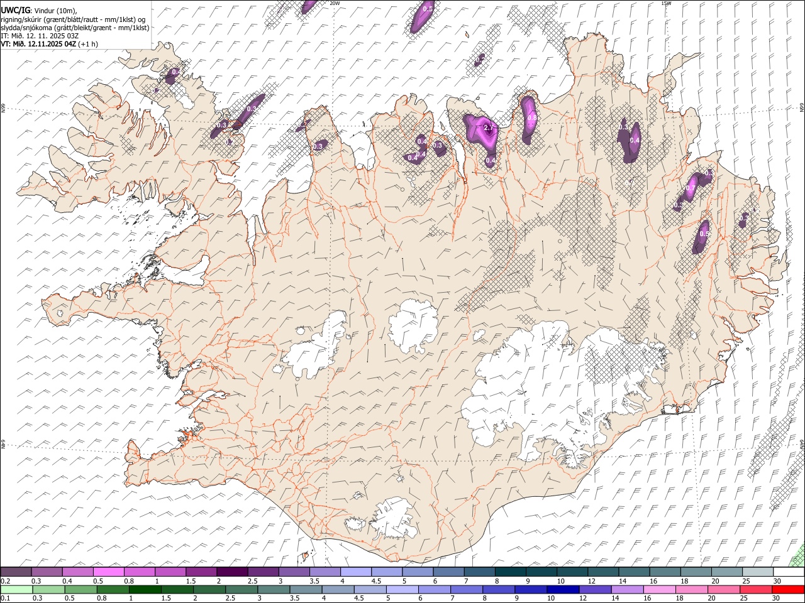Pick the light grey swatch starting at 25

click(x=758, y=572)
